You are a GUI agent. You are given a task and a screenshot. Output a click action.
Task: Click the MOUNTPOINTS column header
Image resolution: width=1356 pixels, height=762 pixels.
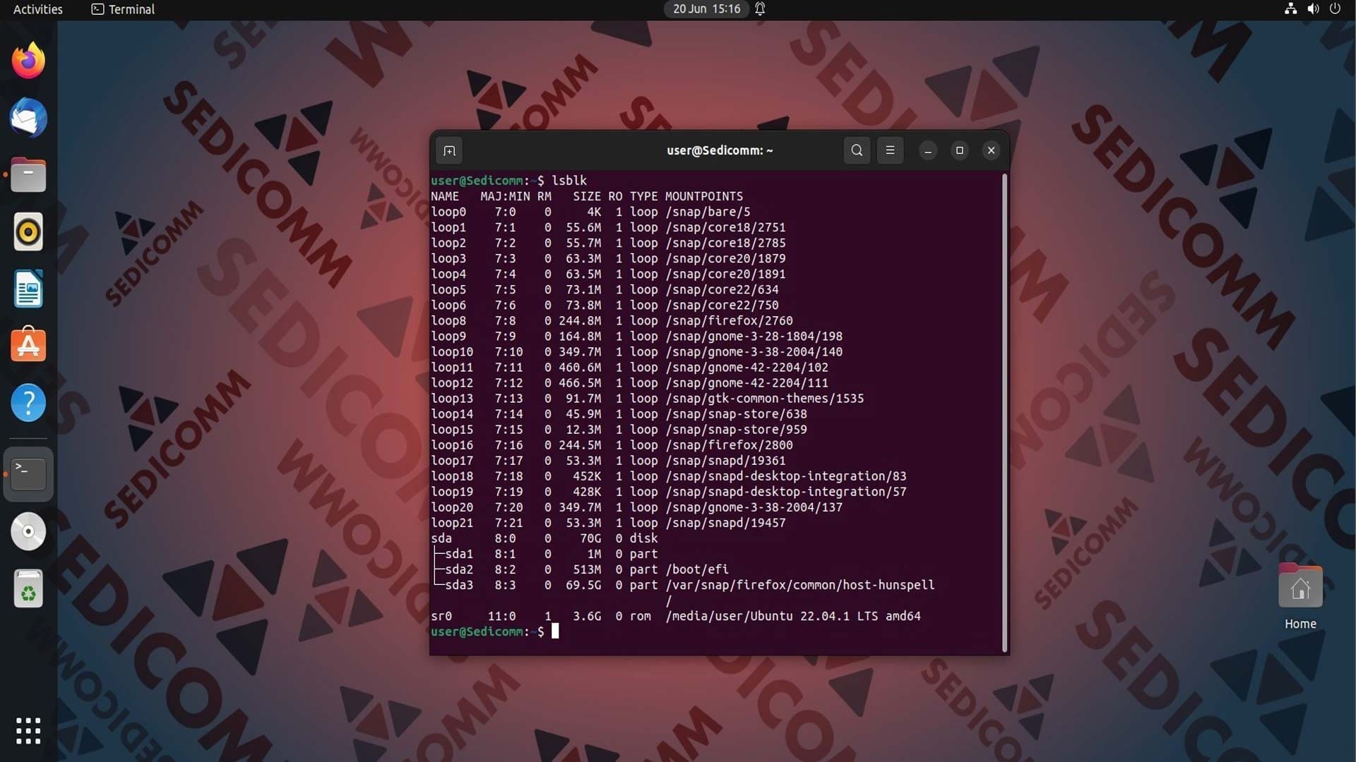pyautogui.click(x=704, y=196)
